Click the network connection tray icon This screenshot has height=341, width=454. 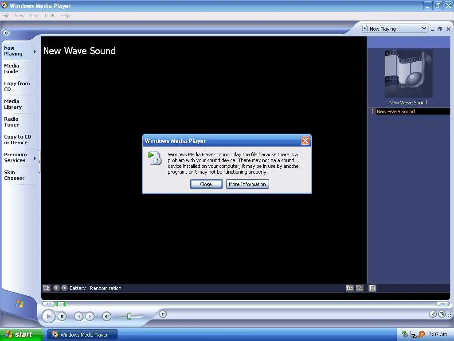pos(413,335)
